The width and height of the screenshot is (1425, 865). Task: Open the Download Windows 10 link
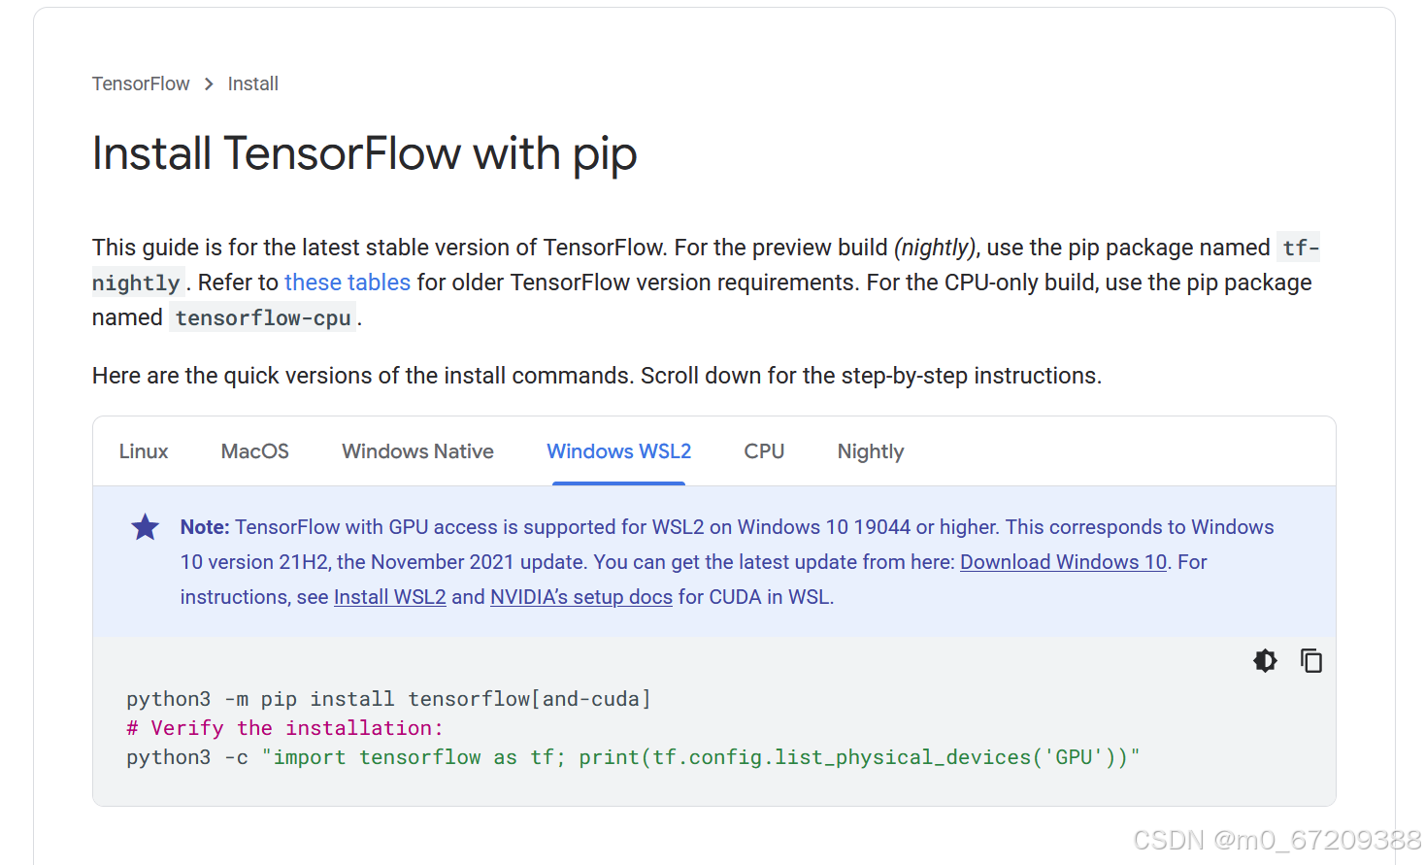coord(1063,562)
